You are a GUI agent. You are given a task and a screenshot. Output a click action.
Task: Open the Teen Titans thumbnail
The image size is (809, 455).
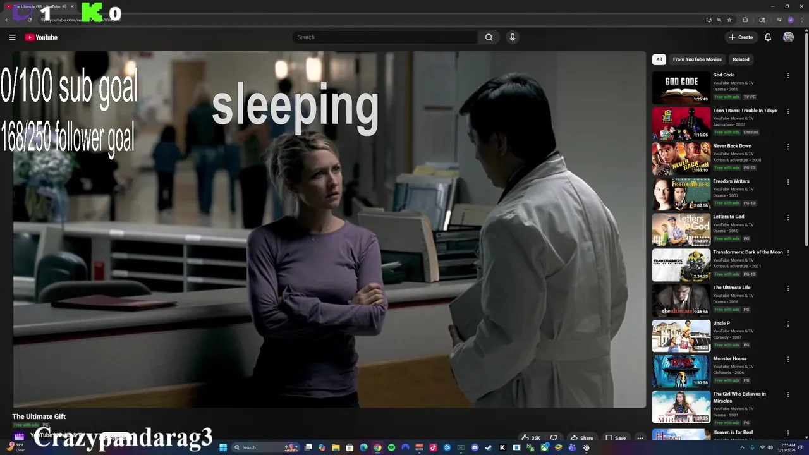click(x=681, y=123)
